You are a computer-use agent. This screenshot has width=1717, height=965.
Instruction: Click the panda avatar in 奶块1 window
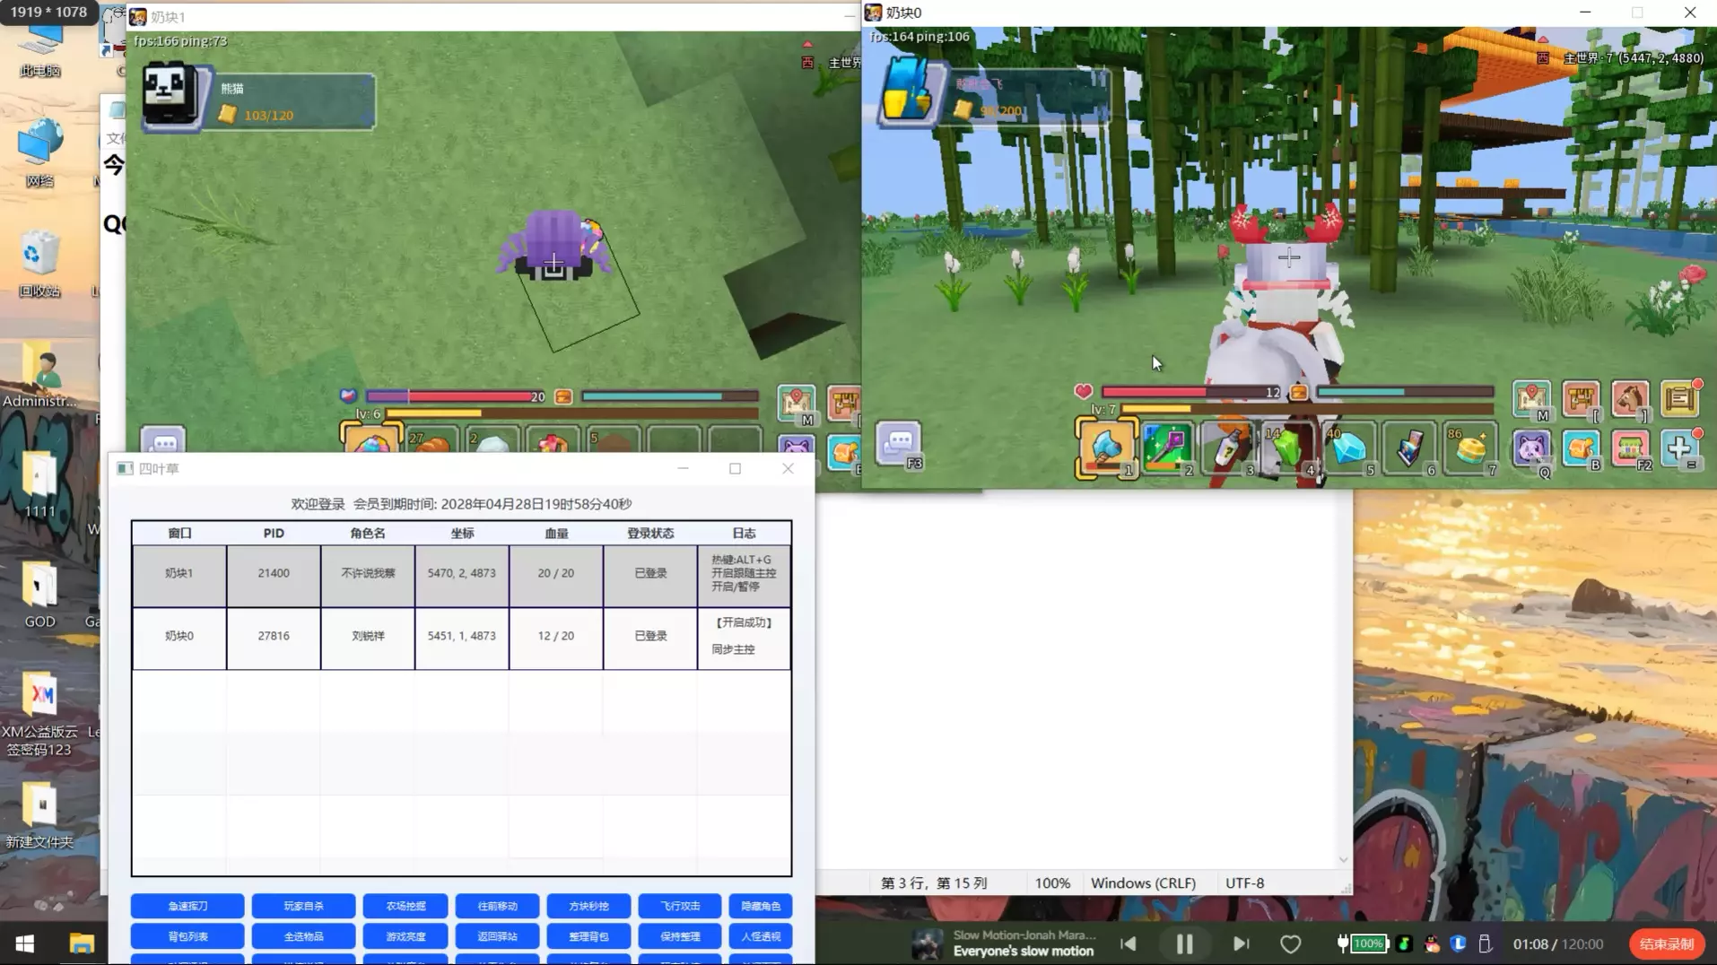[x=170, y=96]
